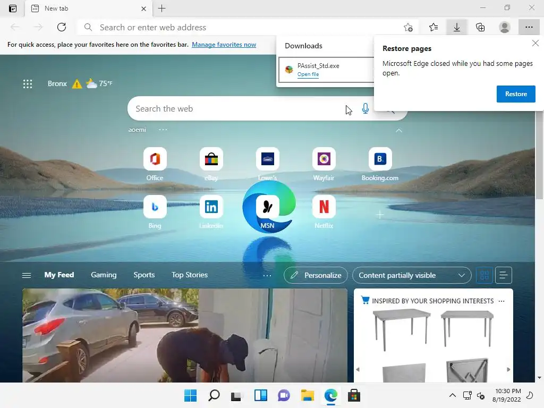Dismiss the Restore pages popup

(x=535, y=43)
